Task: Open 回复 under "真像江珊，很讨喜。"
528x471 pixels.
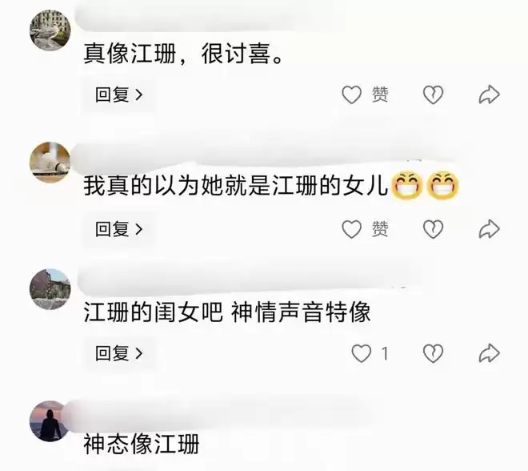Action: pos(119,95)
